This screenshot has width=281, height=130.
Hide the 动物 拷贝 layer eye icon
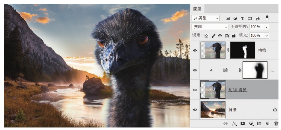(195, 90)
